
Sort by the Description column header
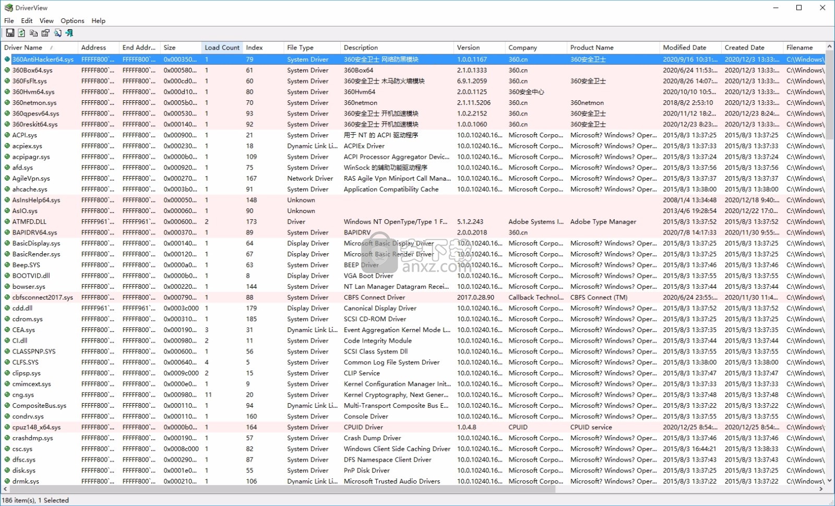397,48
